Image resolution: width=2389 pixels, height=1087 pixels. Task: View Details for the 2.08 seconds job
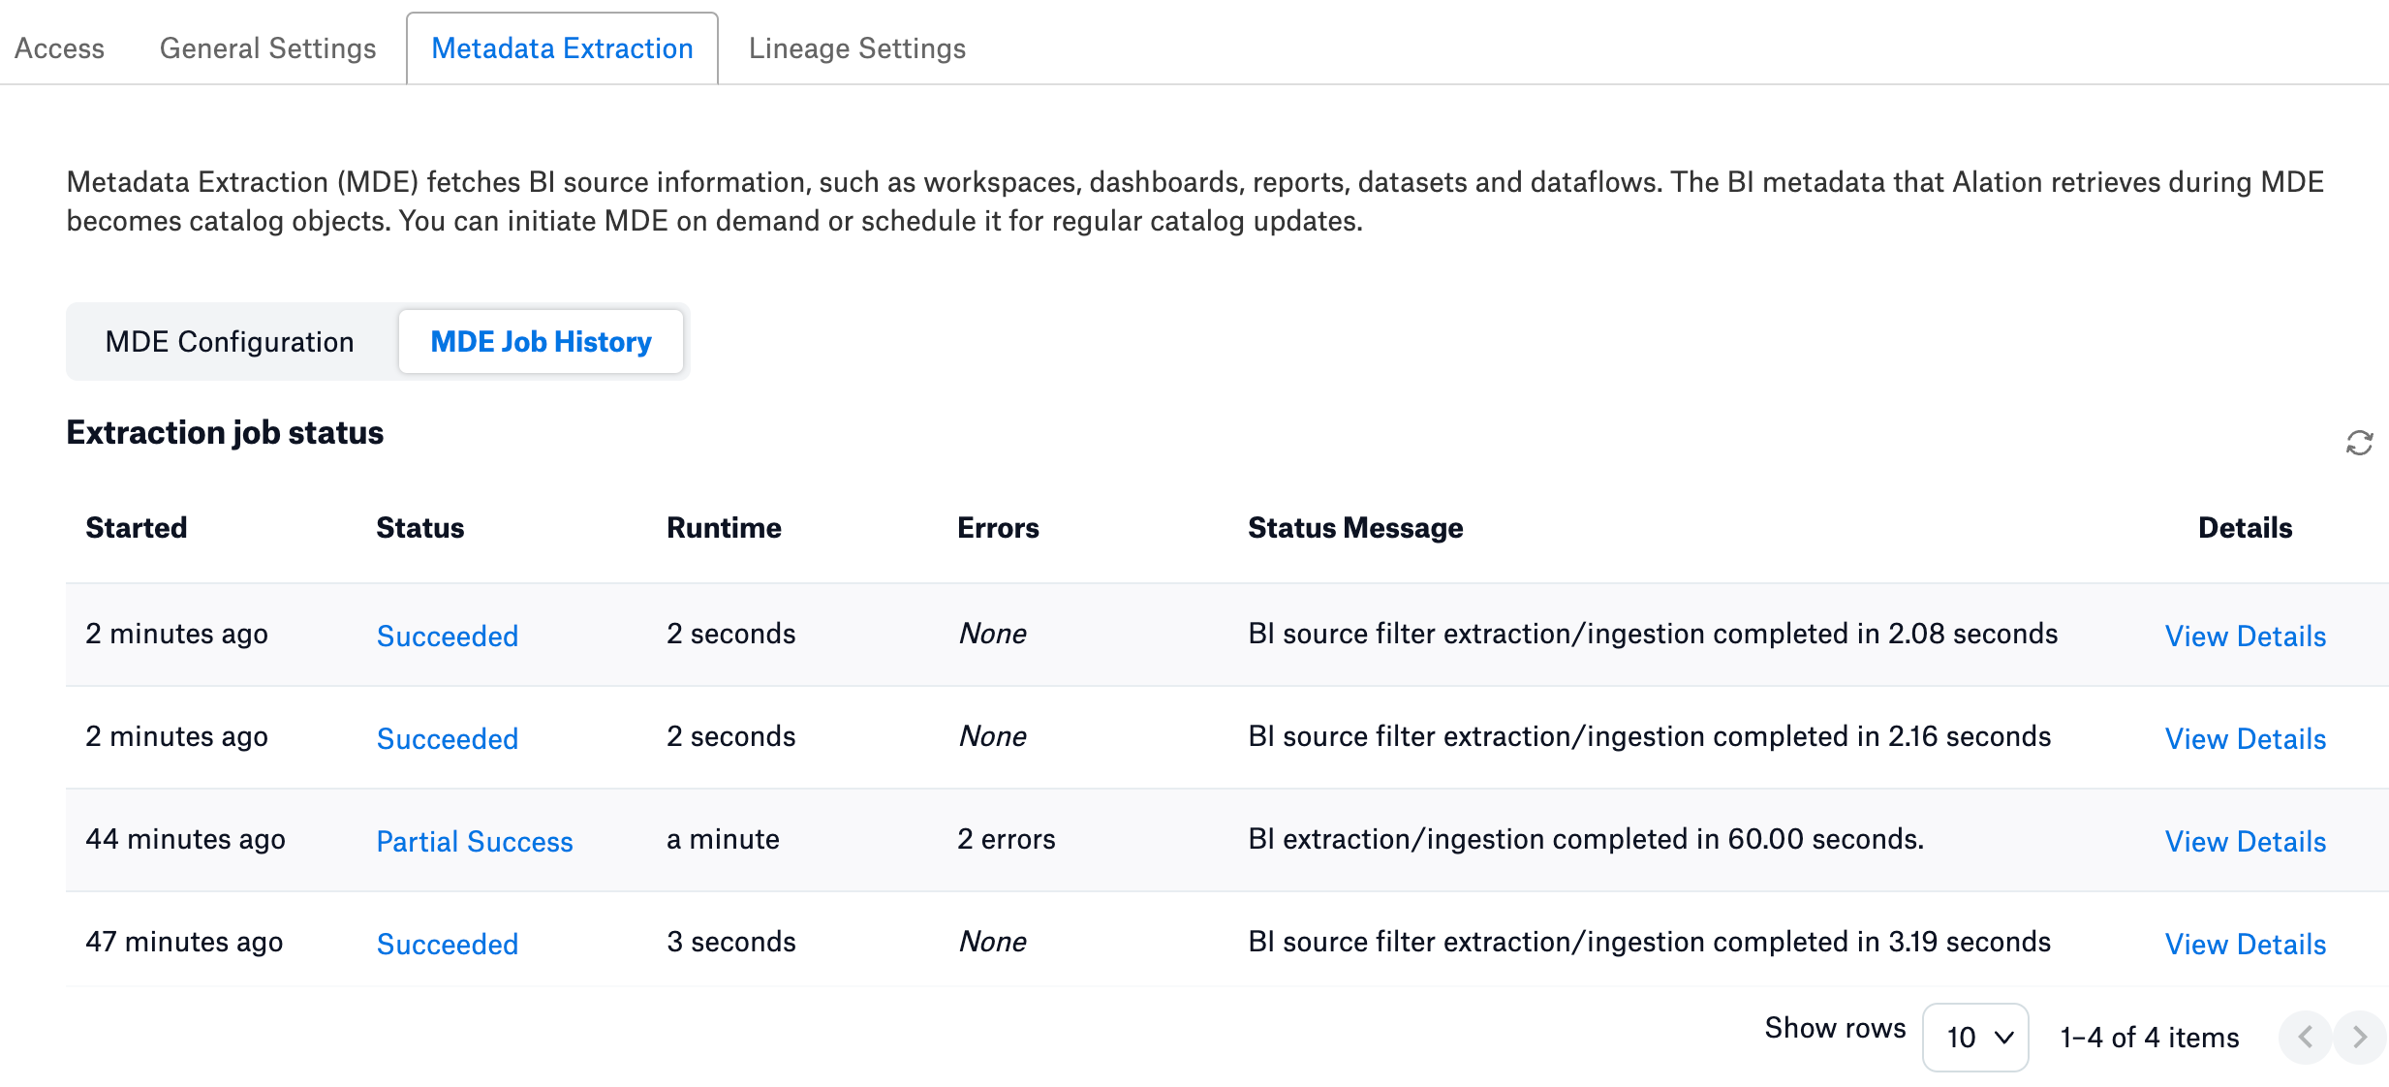(2246, 637)
